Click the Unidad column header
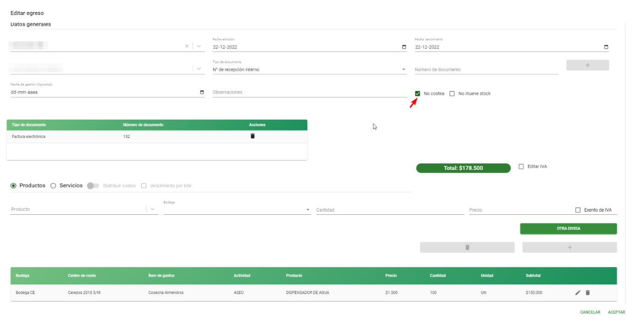The width and height of the screenshot is (638, 327). [487, 276]
